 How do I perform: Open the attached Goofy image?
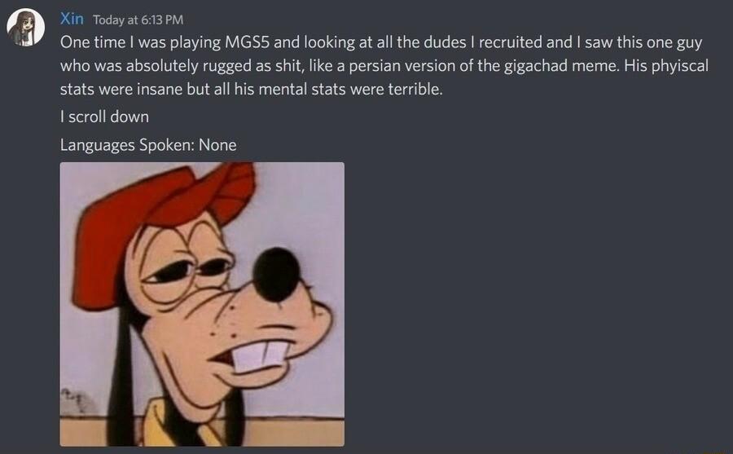(202, 304)
